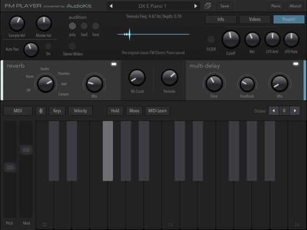The width and height of the screenshot is (307, 230).
Task: Play the highlighted F#2 black key
Action: (x=108, y=151)
